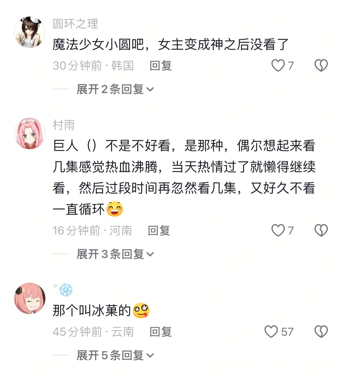The height and width of the screenshot is (379, 343).
Task: Open 村雨's pink-haired avatar
Action: (x=30, y=133)
